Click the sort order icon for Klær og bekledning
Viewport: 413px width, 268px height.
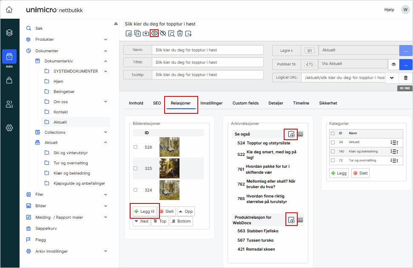(x=394, y=151)
